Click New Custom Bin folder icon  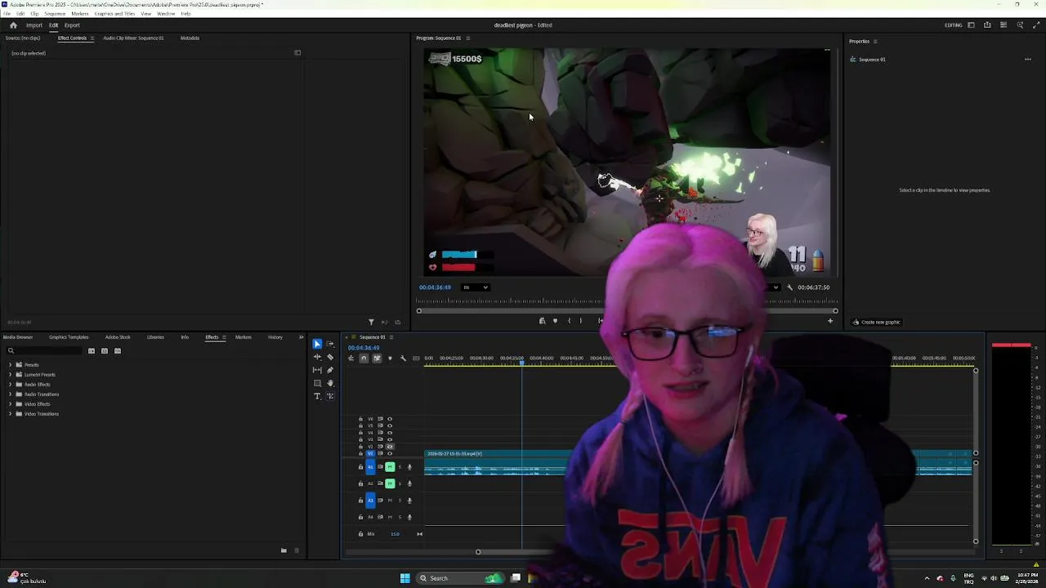pyautogui.click(x=284, y=550)
